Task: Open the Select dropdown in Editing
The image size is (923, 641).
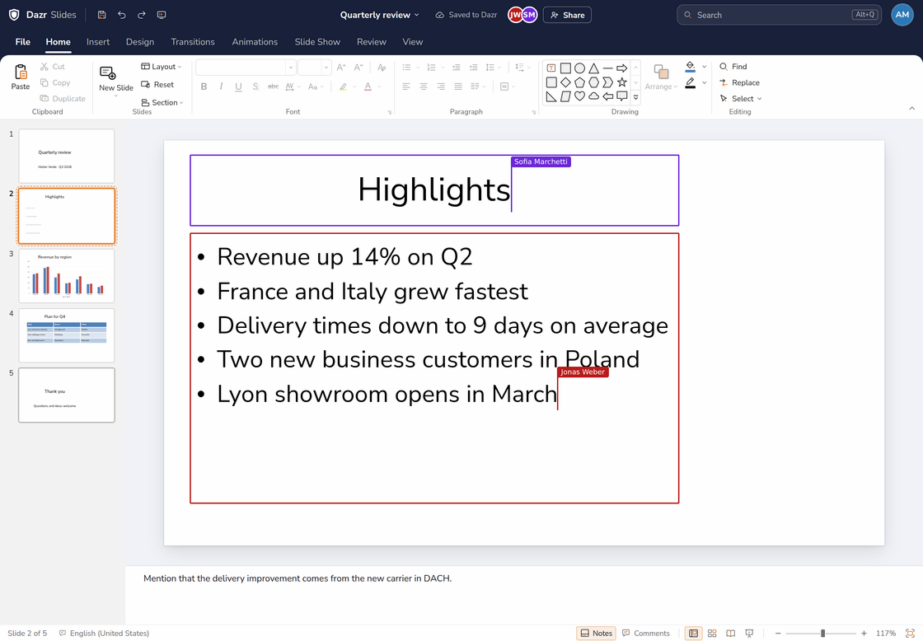Action: [x=741, y=99]
